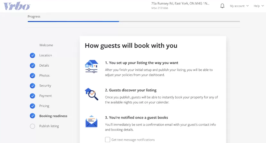The height and width of the screenshot is (143, 266).
Task: Click paragraph about adjusting policies from dashboard
Action: coord(159,72)
